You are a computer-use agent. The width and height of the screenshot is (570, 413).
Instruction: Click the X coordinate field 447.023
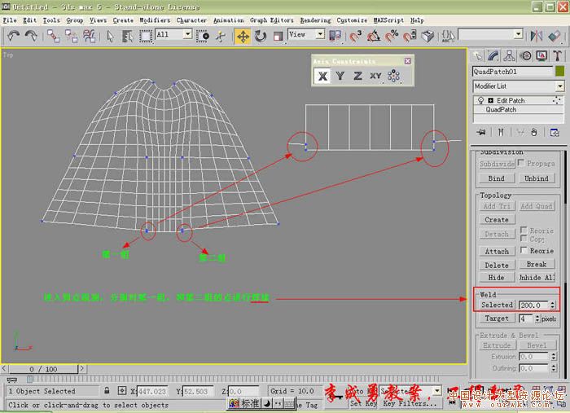(152, 391)
